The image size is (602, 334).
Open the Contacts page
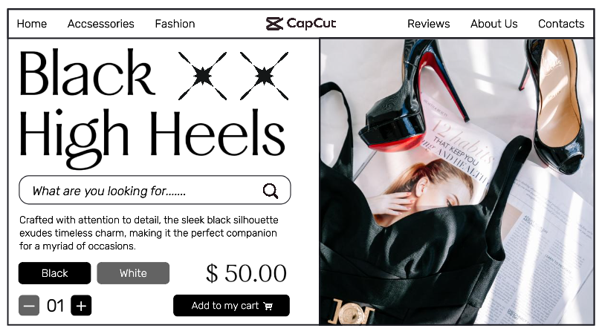(561, 24)
